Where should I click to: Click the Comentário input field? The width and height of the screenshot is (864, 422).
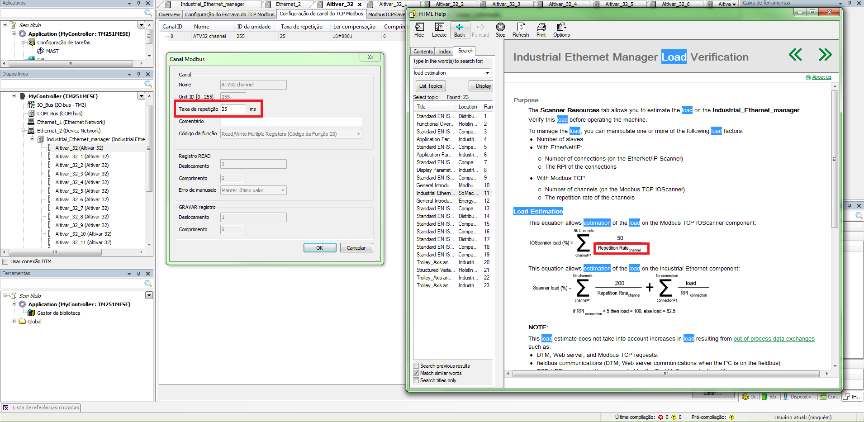(x=291, y=121)
